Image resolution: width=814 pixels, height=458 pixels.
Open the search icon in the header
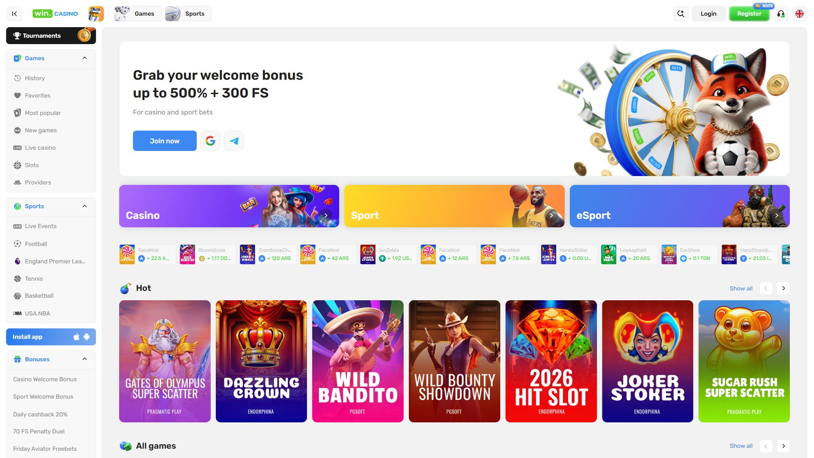(681, 14)
